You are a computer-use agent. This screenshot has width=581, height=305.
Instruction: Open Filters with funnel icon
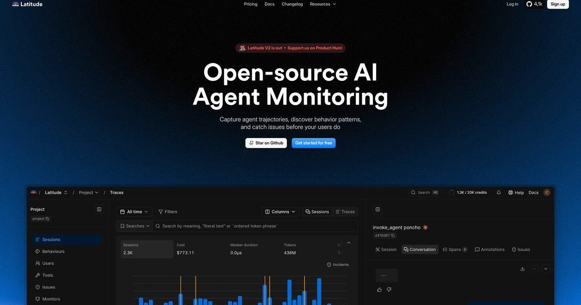[168, 212]
